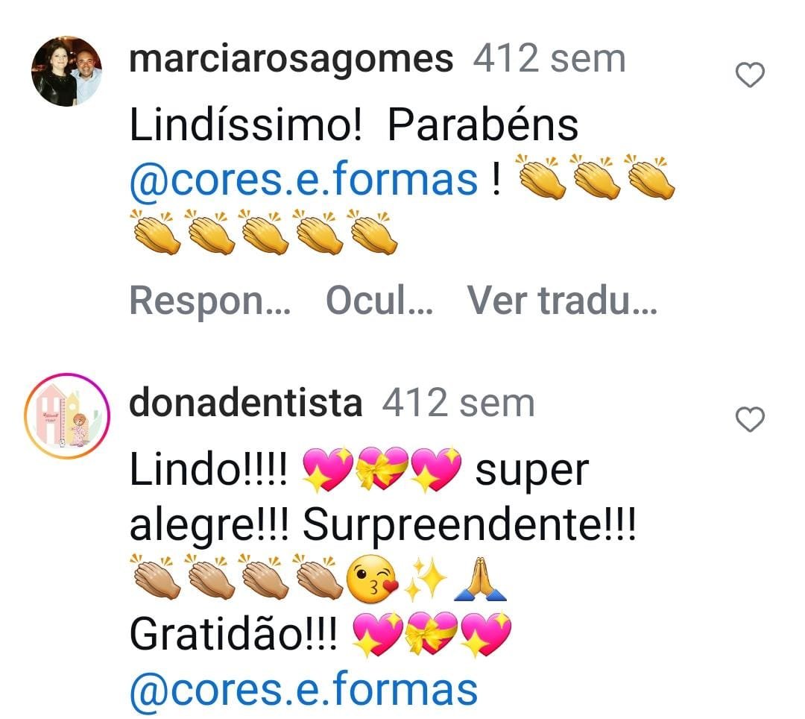Hide comment with the Ocul... button
This screenshot has height=719, width=805.
[379, 301]
